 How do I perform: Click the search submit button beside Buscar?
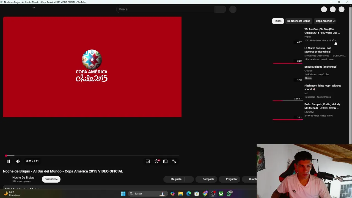click(220, 9)
